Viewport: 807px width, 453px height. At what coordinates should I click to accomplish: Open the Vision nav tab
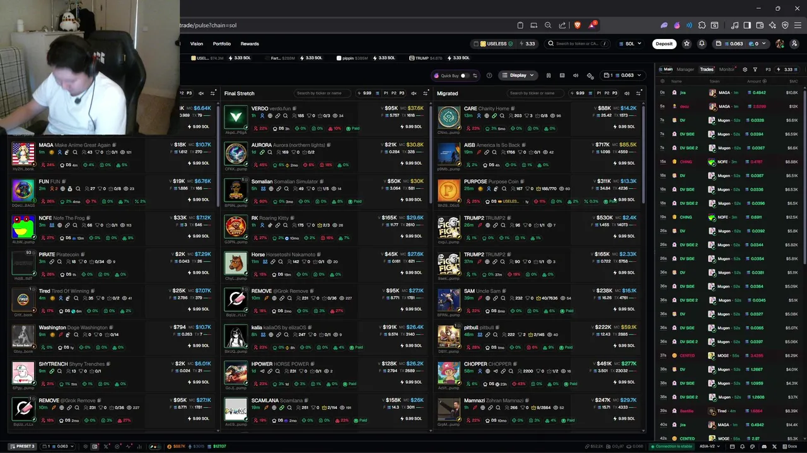pos(197,43)
